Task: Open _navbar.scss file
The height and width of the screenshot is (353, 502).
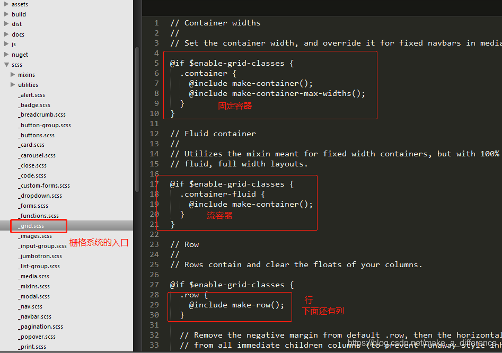Action: click(34, 317)
